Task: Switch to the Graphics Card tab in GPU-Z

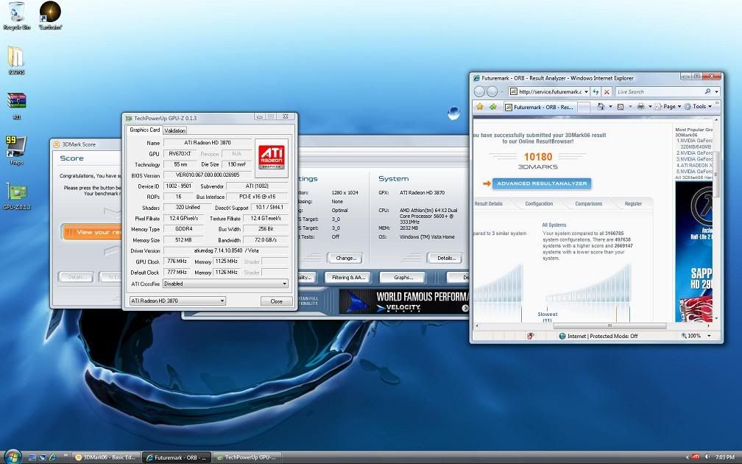Action: coord(144,130)
